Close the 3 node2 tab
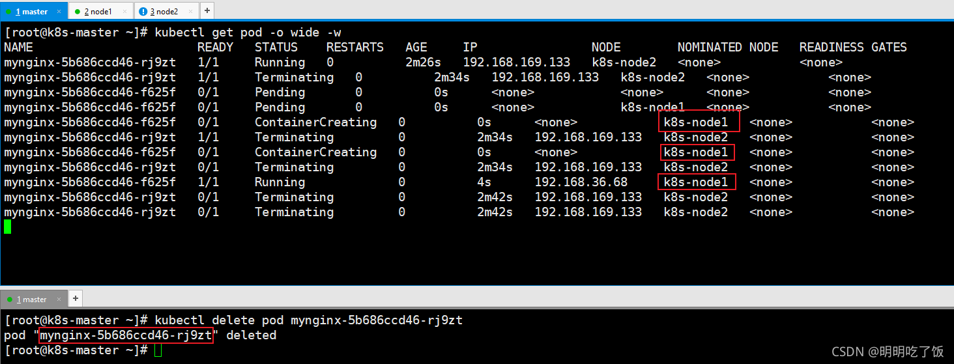This screenshot has width=954, height=364. pos(189,12)
